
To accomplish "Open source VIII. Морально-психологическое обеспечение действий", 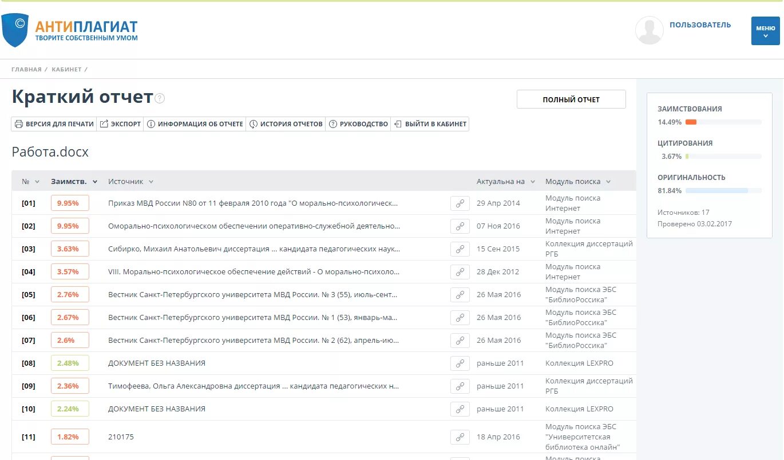I will tap(254, 272).
